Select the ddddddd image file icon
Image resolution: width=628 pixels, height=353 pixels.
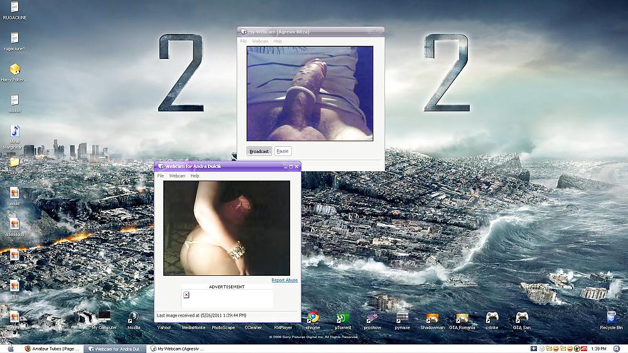(x=15, y=224)
